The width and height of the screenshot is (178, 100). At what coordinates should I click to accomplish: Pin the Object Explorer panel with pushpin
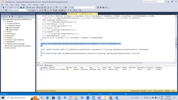[32, 14]
